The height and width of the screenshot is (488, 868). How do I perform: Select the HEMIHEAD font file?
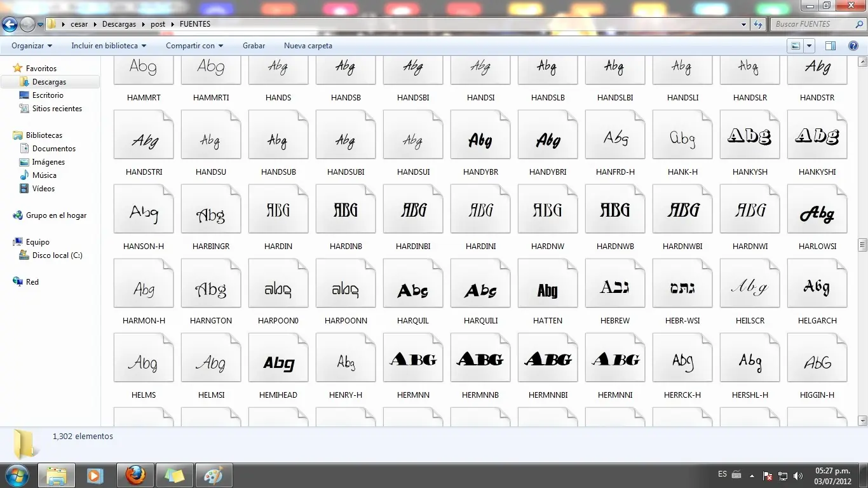click(278, 359)
